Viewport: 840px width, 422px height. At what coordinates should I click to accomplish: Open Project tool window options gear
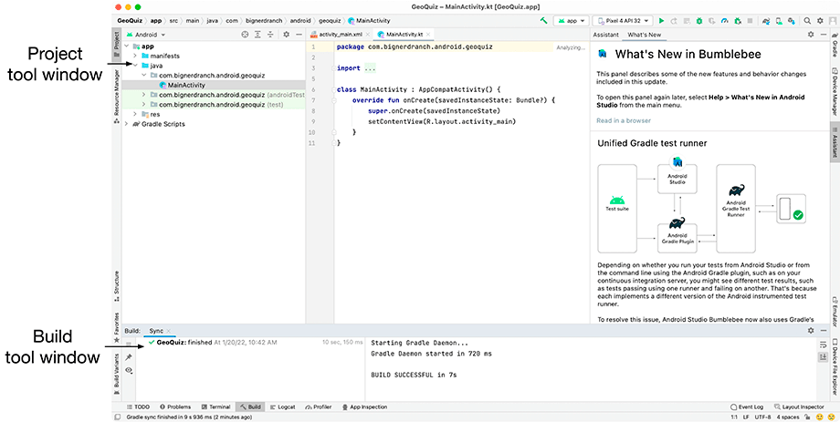(x=286, y=35)
